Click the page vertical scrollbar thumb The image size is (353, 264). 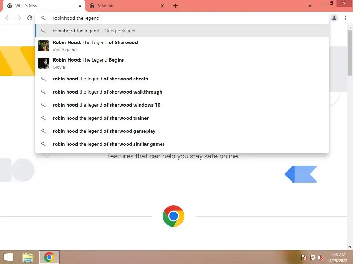[350, 53]
